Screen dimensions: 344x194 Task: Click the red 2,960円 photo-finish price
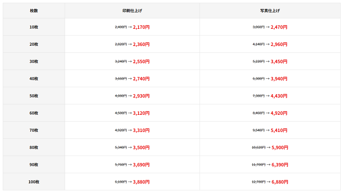tap(279, 45)
